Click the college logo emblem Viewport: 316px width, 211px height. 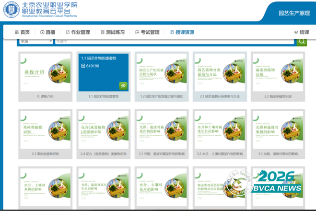(12, 10)
